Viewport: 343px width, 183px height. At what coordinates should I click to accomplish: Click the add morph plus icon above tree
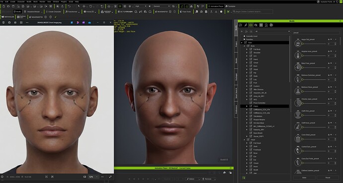(242, 31)
